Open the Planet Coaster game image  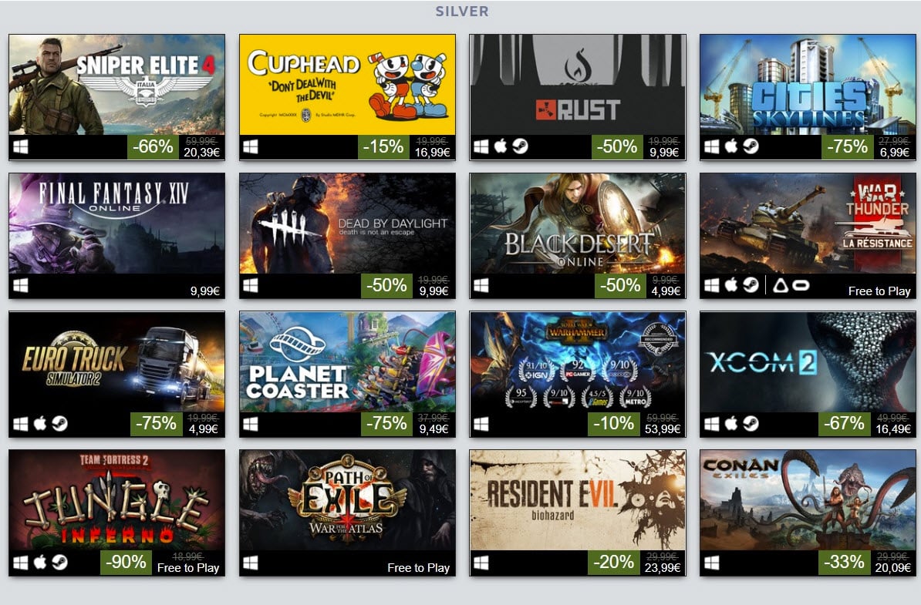pos(347,361)
